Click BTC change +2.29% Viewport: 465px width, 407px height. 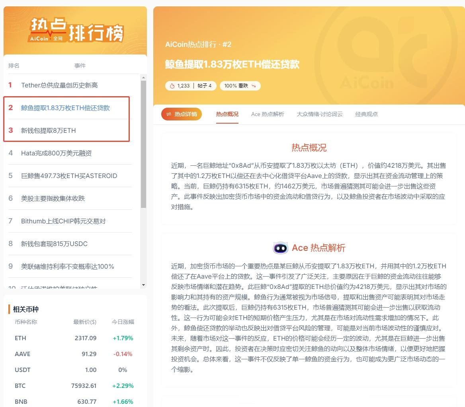(x=123, y=386)
